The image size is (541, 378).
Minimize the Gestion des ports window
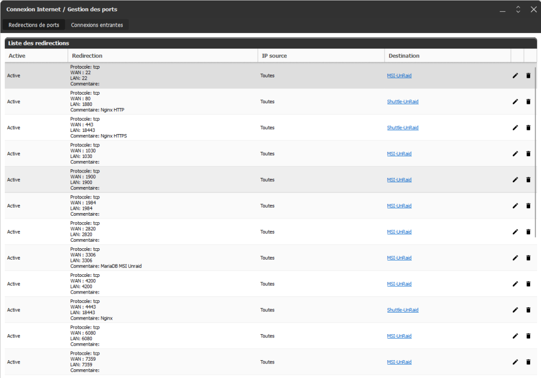click(x=503, y=10)
